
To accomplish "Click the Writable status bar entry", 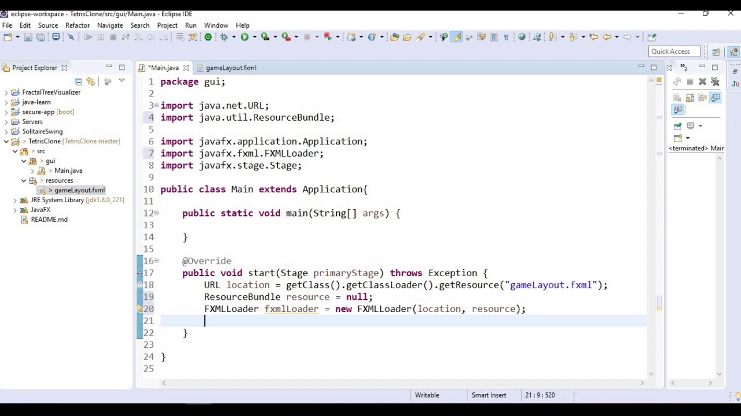I will tap(427, 395).
